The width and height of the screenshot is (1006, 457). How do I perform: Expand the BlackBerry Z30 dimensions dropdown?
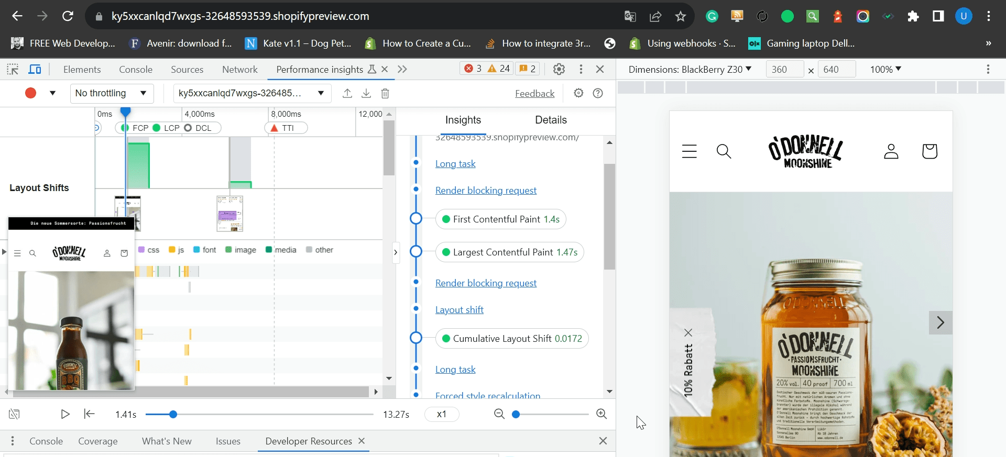(690, 69)
